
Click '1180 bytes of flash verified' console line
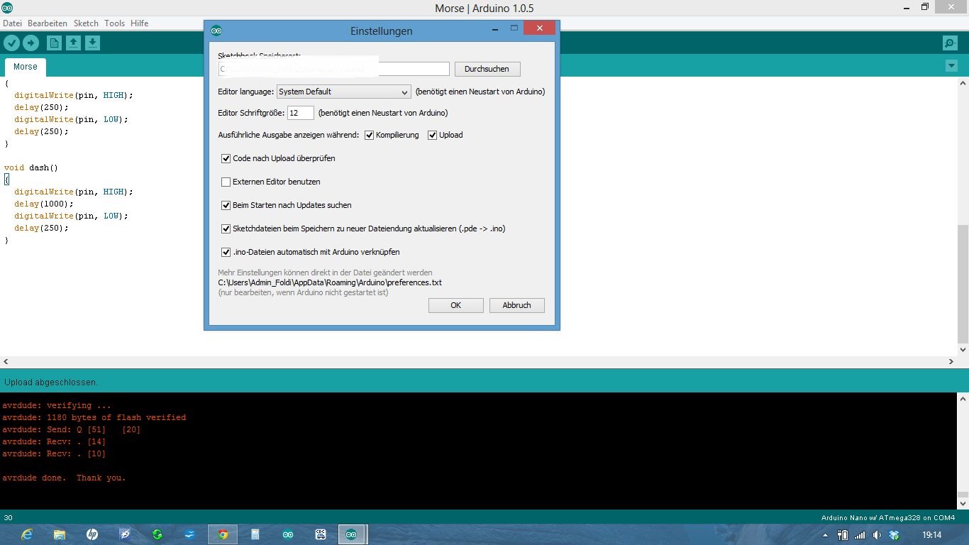pos(94,418)
